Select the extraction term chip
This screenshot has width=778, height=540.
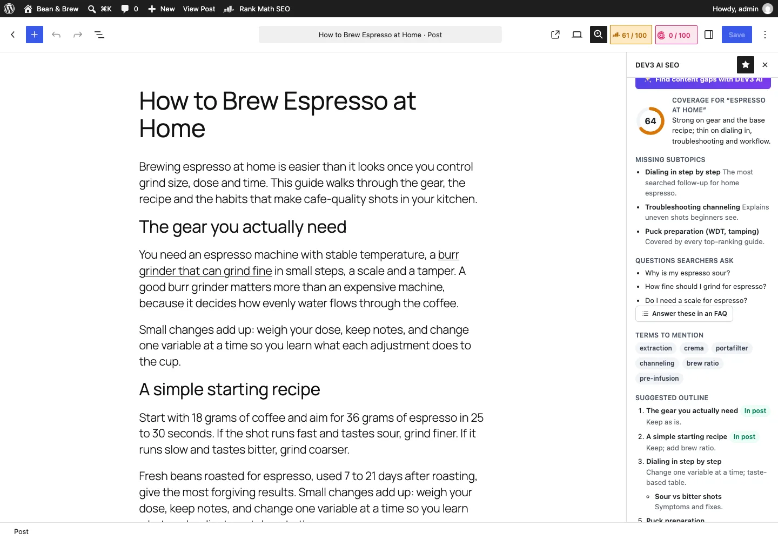656,348
